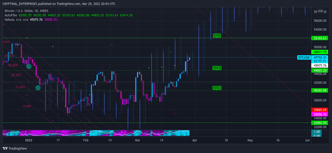Click the 56000.00 price scale tick

pyautogui.click(x=320, y=20)
